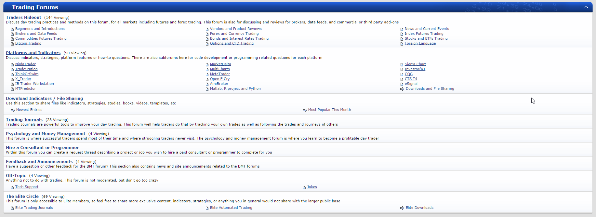Viewport: 596px width, 217px height.
Task: Open Brokers and Data Feeds subforum
Action: coord(36,34)
